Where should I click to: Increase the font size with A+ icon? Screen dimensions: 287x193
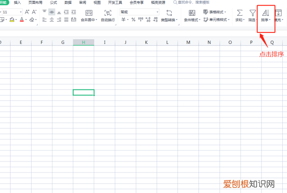click(27, 12)
